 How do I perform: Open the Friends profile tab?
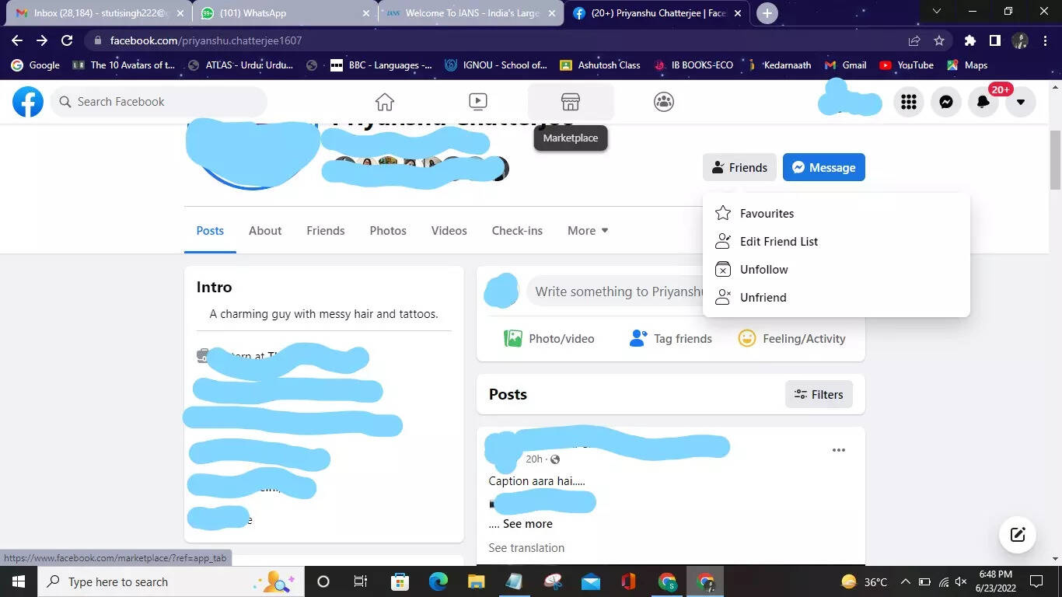(x=325, y=230)
